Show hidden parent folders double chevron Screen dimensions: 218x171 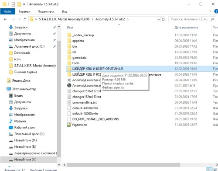tap(36, 19)
